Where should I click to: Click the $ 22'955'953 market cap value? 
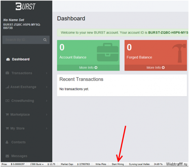[x=84, y=164]
